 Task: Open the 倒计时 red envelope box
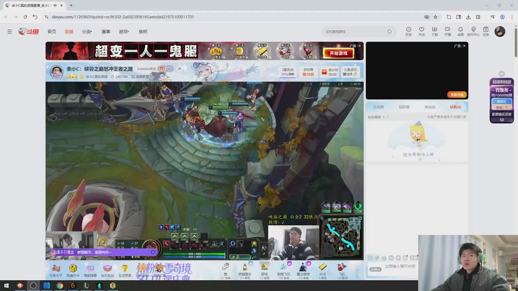(x=330, y=72)
